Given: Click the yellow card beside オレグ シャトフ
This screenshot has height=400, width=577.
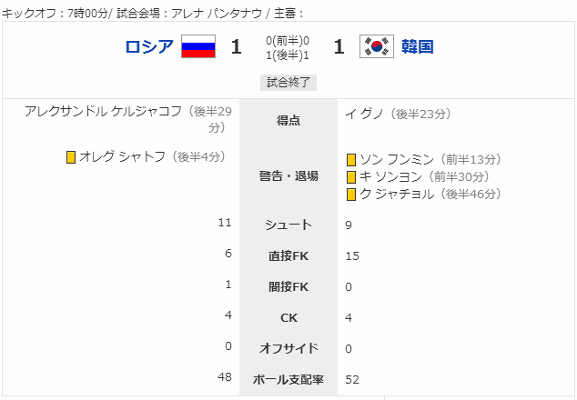Looking at the screenshot, I should click(x=71, y=157).
